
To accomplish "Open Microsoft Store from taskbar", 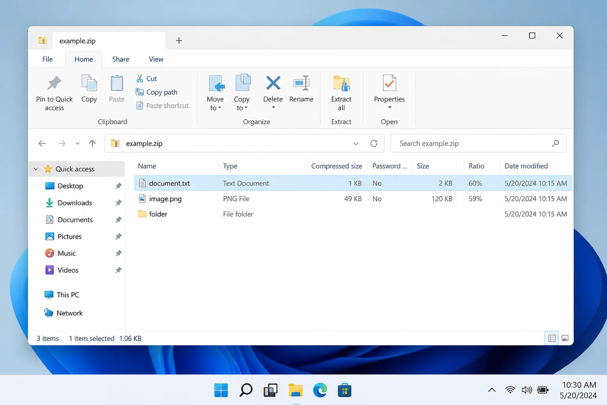I will (345, 390).
